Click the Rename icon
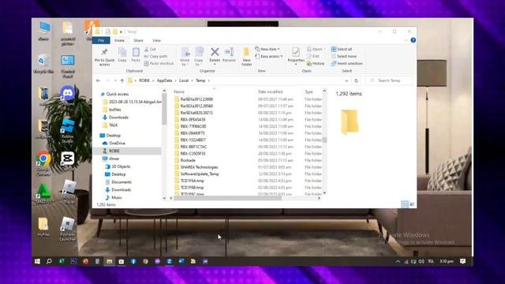This screenshot has width=505, height=284. [229, 51]
